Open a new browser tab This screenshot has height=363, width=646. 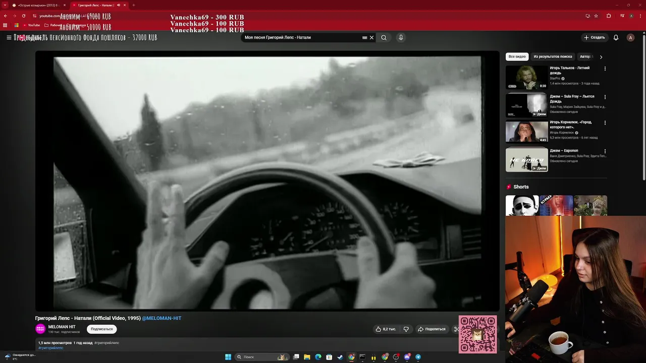coord(133,5)
